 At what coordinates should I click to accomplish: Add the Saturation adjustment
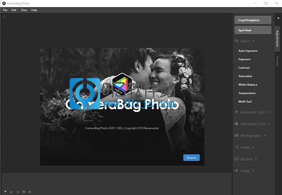pos(245,76)
